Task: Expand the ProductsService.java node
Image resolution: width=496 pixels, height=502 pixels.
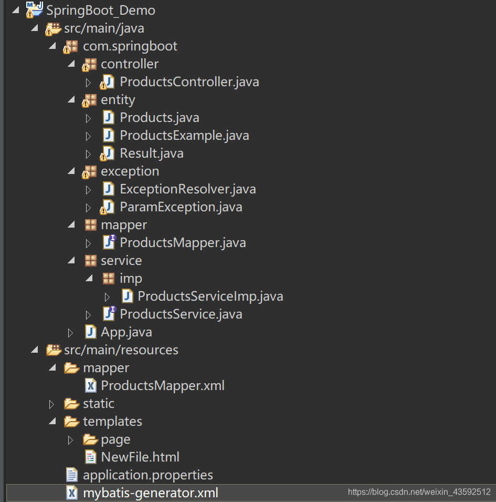Action: (x=88, y=315)
